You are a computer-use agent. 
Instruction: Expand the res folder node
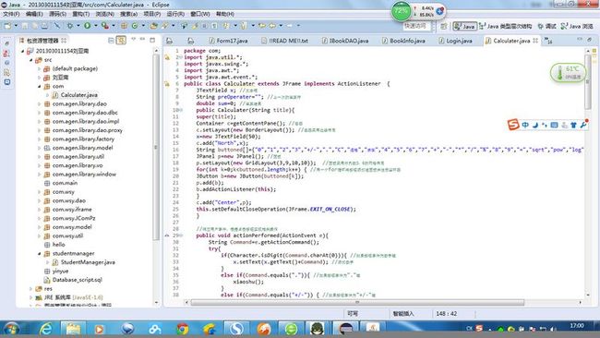31,289
